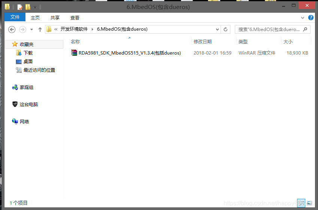Click the 这台电脑 shield icon
Image resolution: width=318 pixels, height=210 pixels.
[x=15, y=104]
